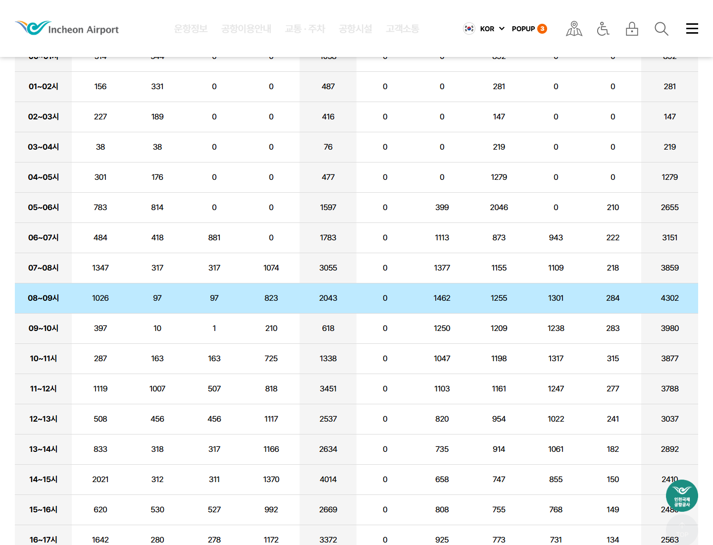713x545 pixels.
Task: Select the 12~13시 row label
Action: pos(44,419)
